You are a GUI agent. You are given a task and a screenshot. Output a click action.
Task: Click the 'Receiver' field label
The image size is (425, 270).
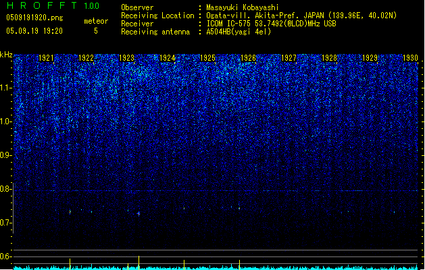(137, 24)
